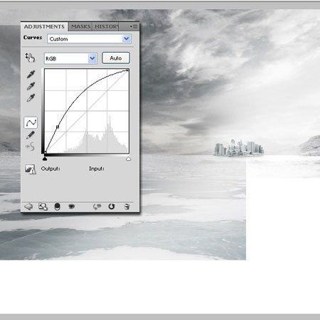Click the city skyline in the canvas
320x320 pixels.
pos(239,148)
